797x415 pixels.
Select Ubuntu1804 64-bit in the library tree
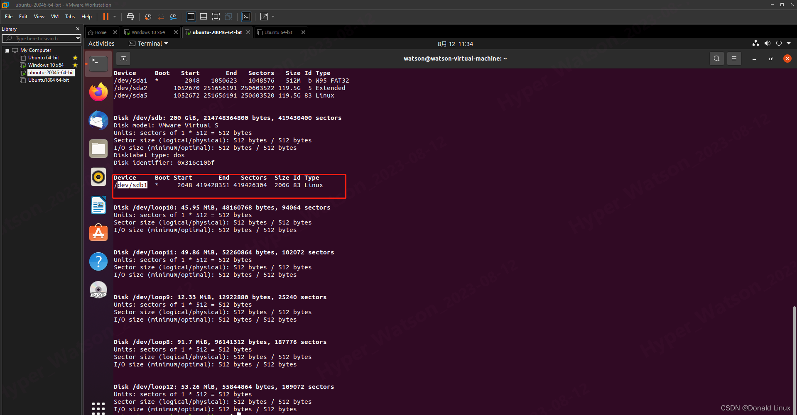(x=49, y=80)
